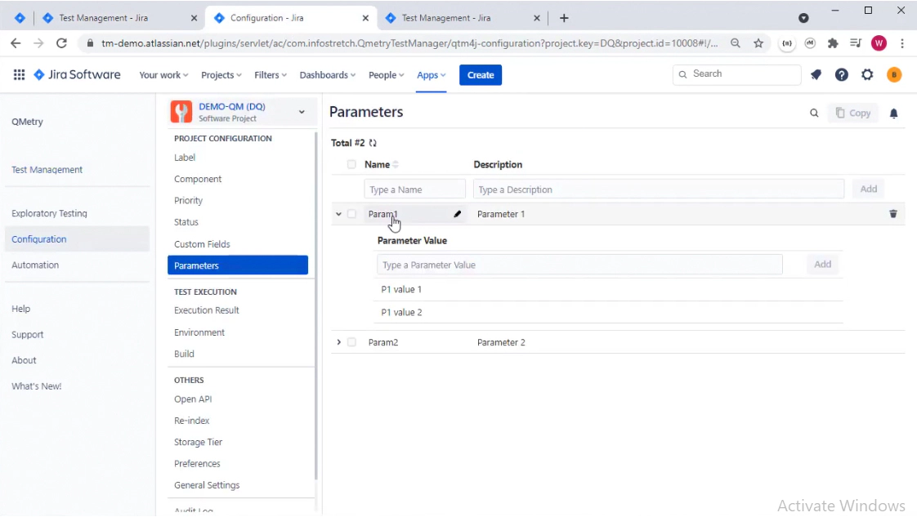Image resolution: width=917 pixels, height=517 pixels.
Task: Check the checkbox next to Param2
Action: [352, 342]
